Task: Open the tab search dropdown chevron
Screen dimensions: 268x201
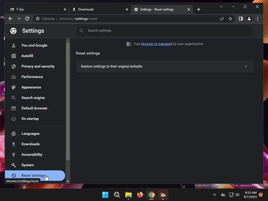Action: [221, 7]
